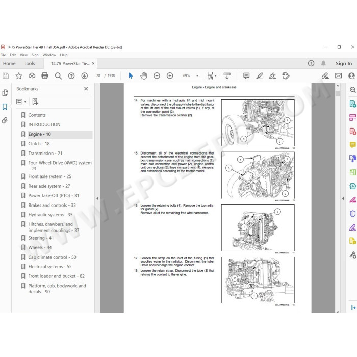Jump to Brakes and controls - 33

coord(52,205)
